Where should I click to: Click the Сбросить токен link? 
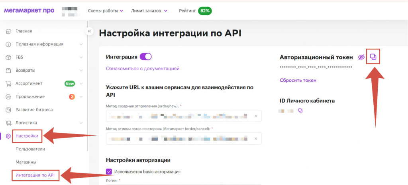point(298,80)
